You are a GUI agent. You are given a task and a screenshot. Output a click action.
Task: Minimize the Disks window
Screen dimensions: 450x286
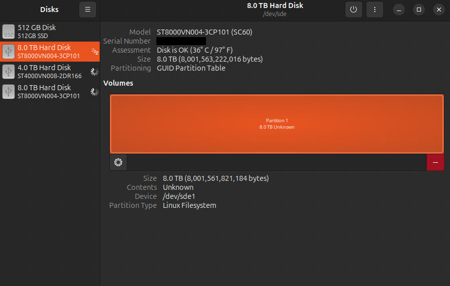click(398, 10)
